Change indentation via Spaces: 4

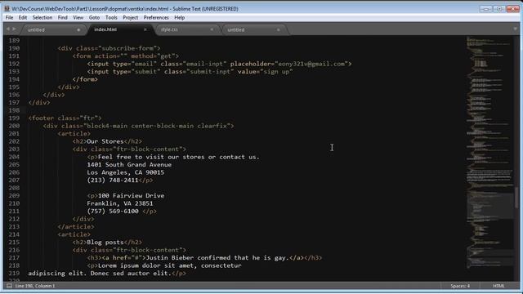pyautogui.click(x=460, y=286)
